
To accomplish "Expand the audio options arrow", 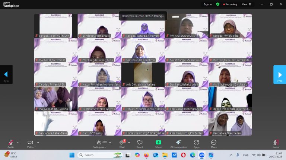I will click(18, 142).
